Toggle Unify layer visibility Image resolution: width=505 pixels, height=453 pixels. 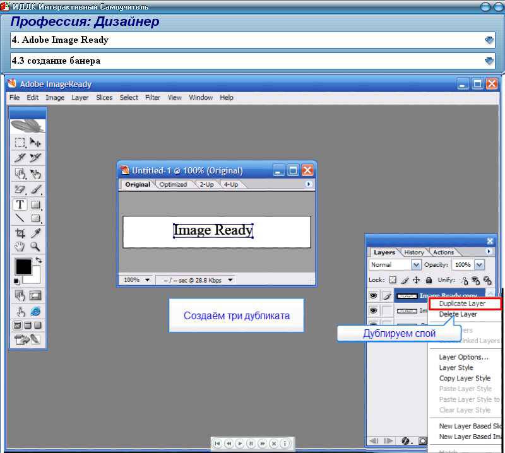(x=475, y=280)
